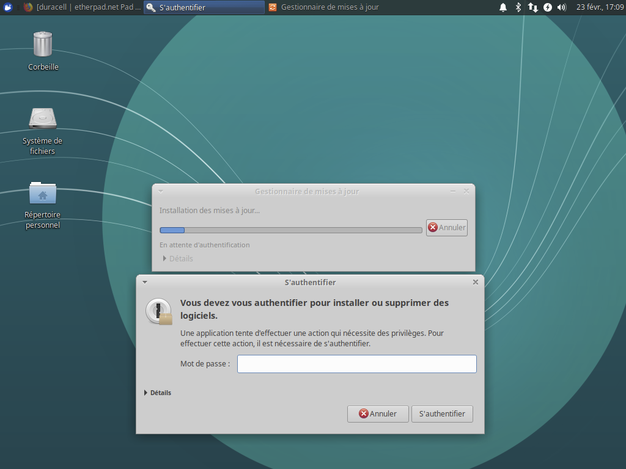Open the Gestionnaire de mises à jour window menu arrow
Screen dimensions: 626x469
click(161, 191)
